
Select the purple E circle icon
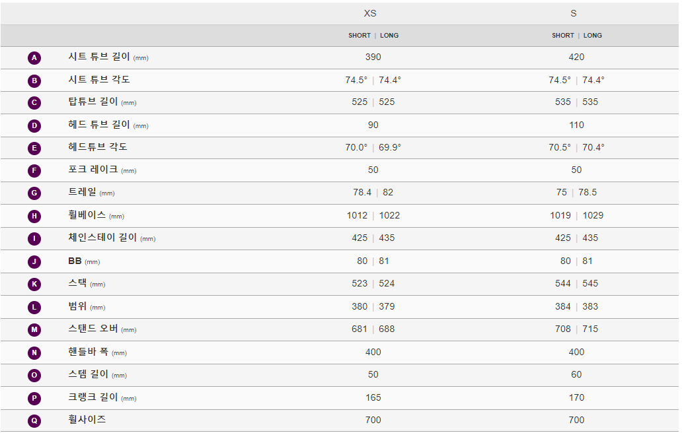tap(34, 148)
